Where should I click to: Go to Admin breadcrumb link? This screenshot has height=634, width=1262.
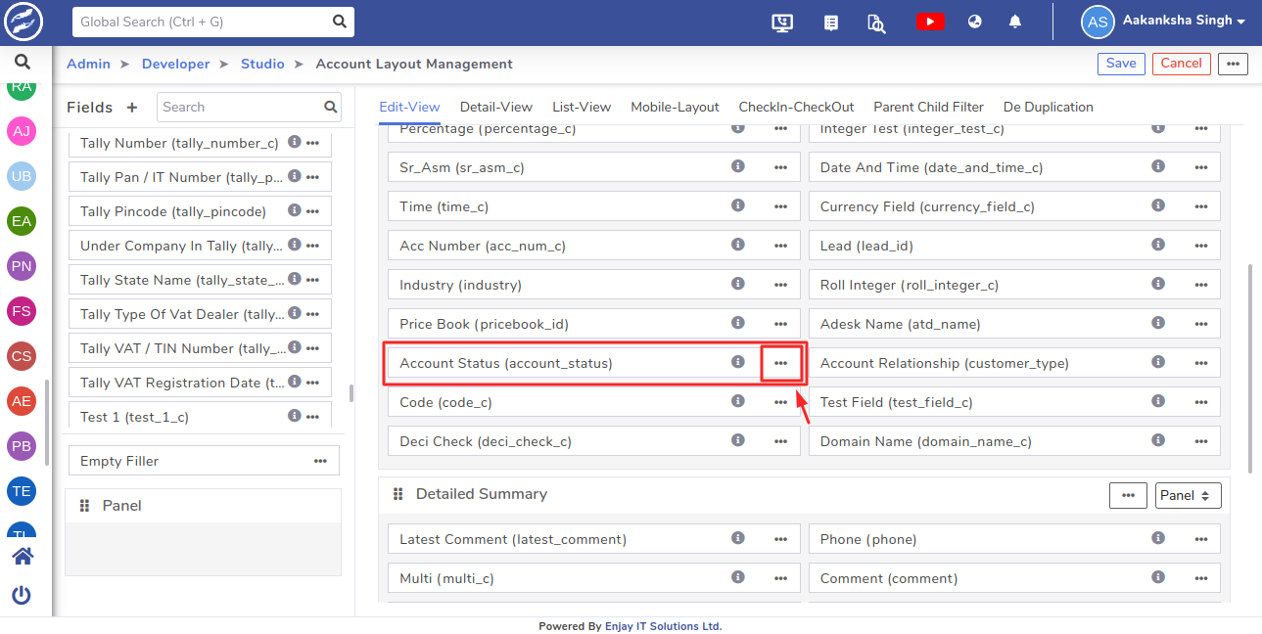88,64
